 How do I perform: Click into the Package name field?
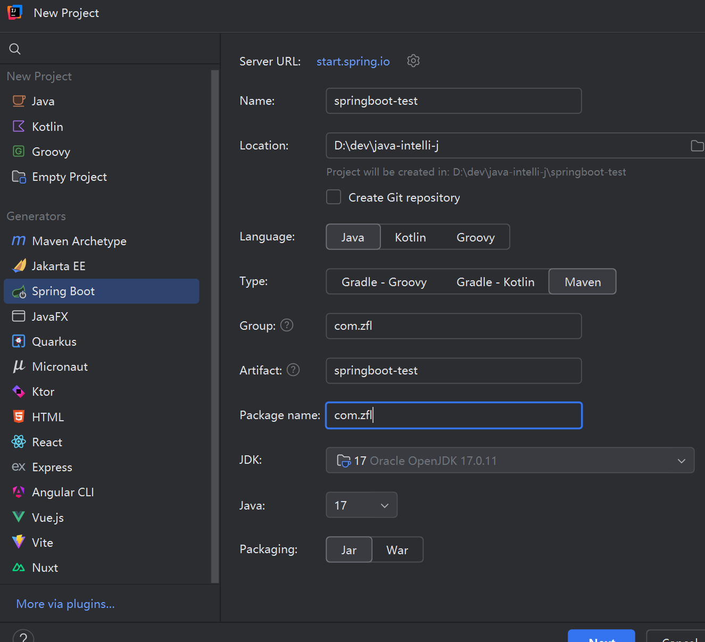tap(454, 415)
